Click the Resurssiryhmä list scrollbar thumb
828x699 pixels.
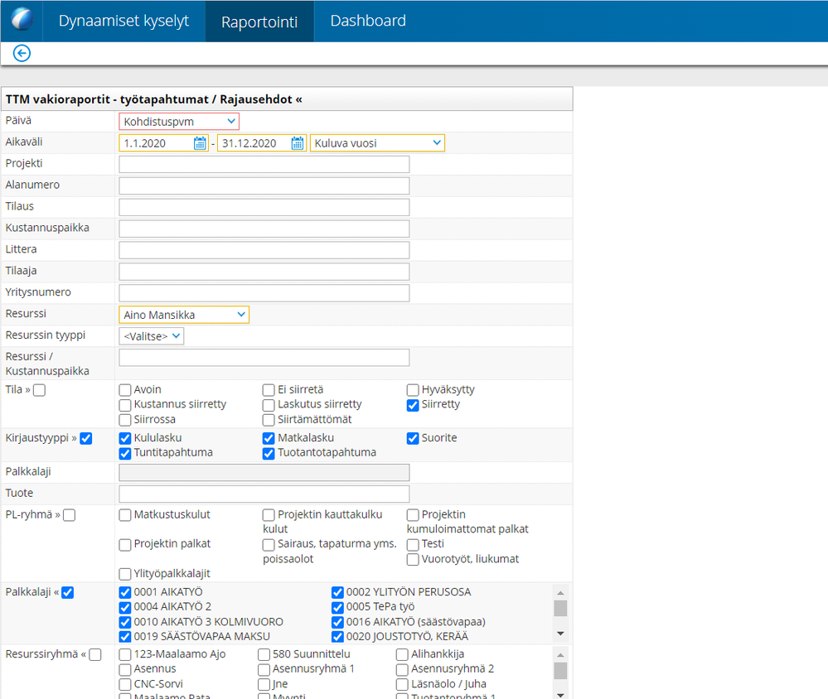tap(560, 671)
